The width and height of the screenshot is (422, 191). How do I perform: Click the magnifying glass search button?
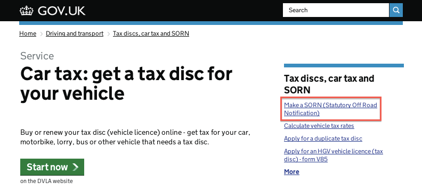pos(396,10)
